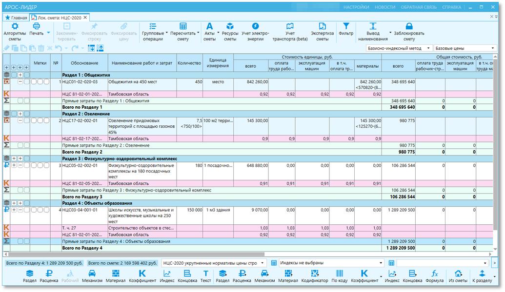Expand first plus button in Раздел 4 row
Screen dimensions: 505x292
[14, 203]
